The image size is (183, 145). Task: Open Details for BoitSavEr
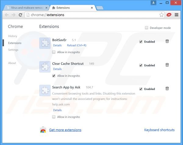(57, 45)
